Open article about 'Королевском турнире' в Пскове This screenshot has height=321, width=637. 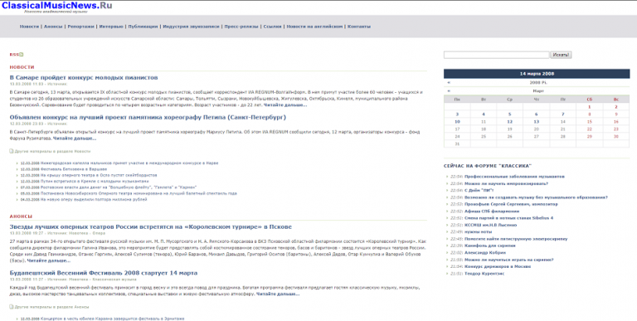[151, 226]
